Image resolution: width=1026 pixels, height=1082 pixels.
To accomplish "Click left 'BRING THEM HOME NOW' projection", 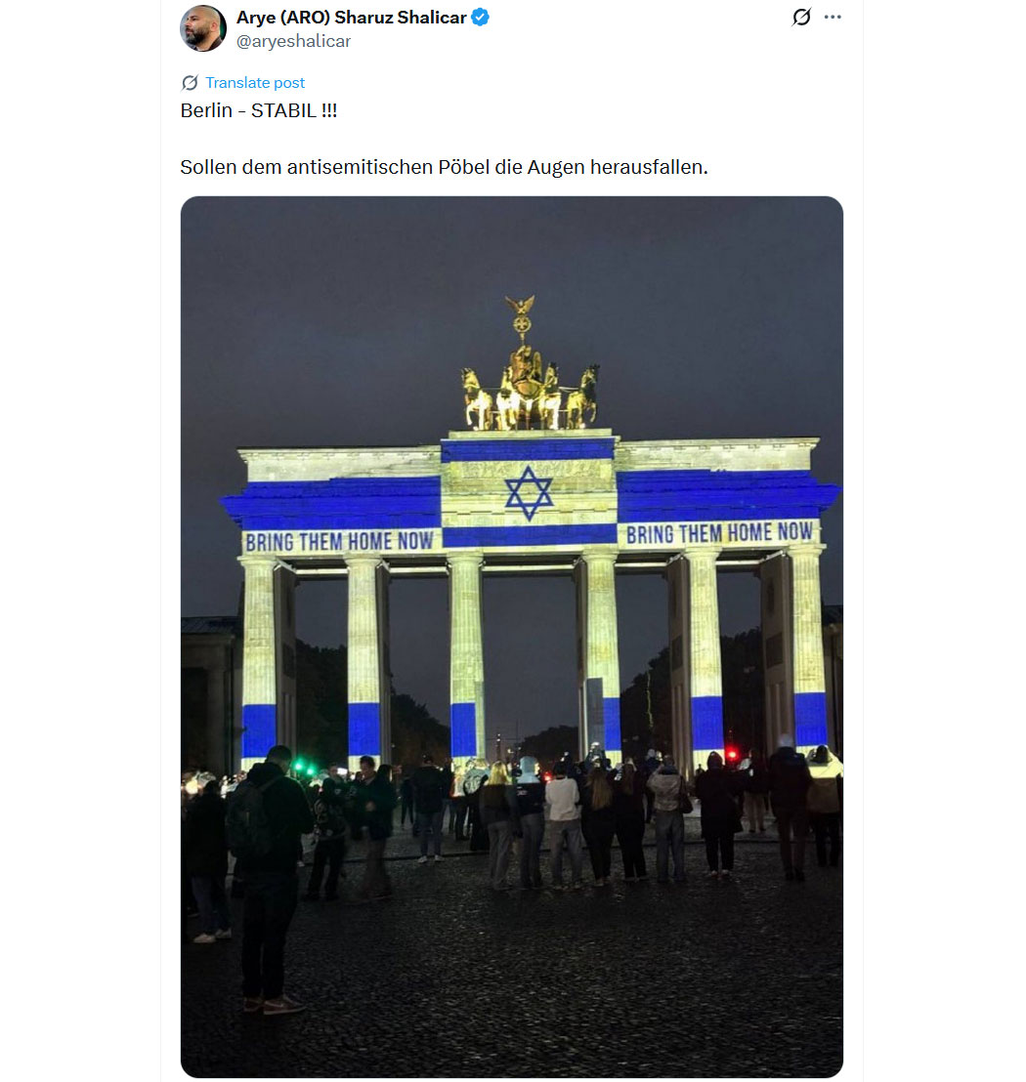I will tap(339, 542).
